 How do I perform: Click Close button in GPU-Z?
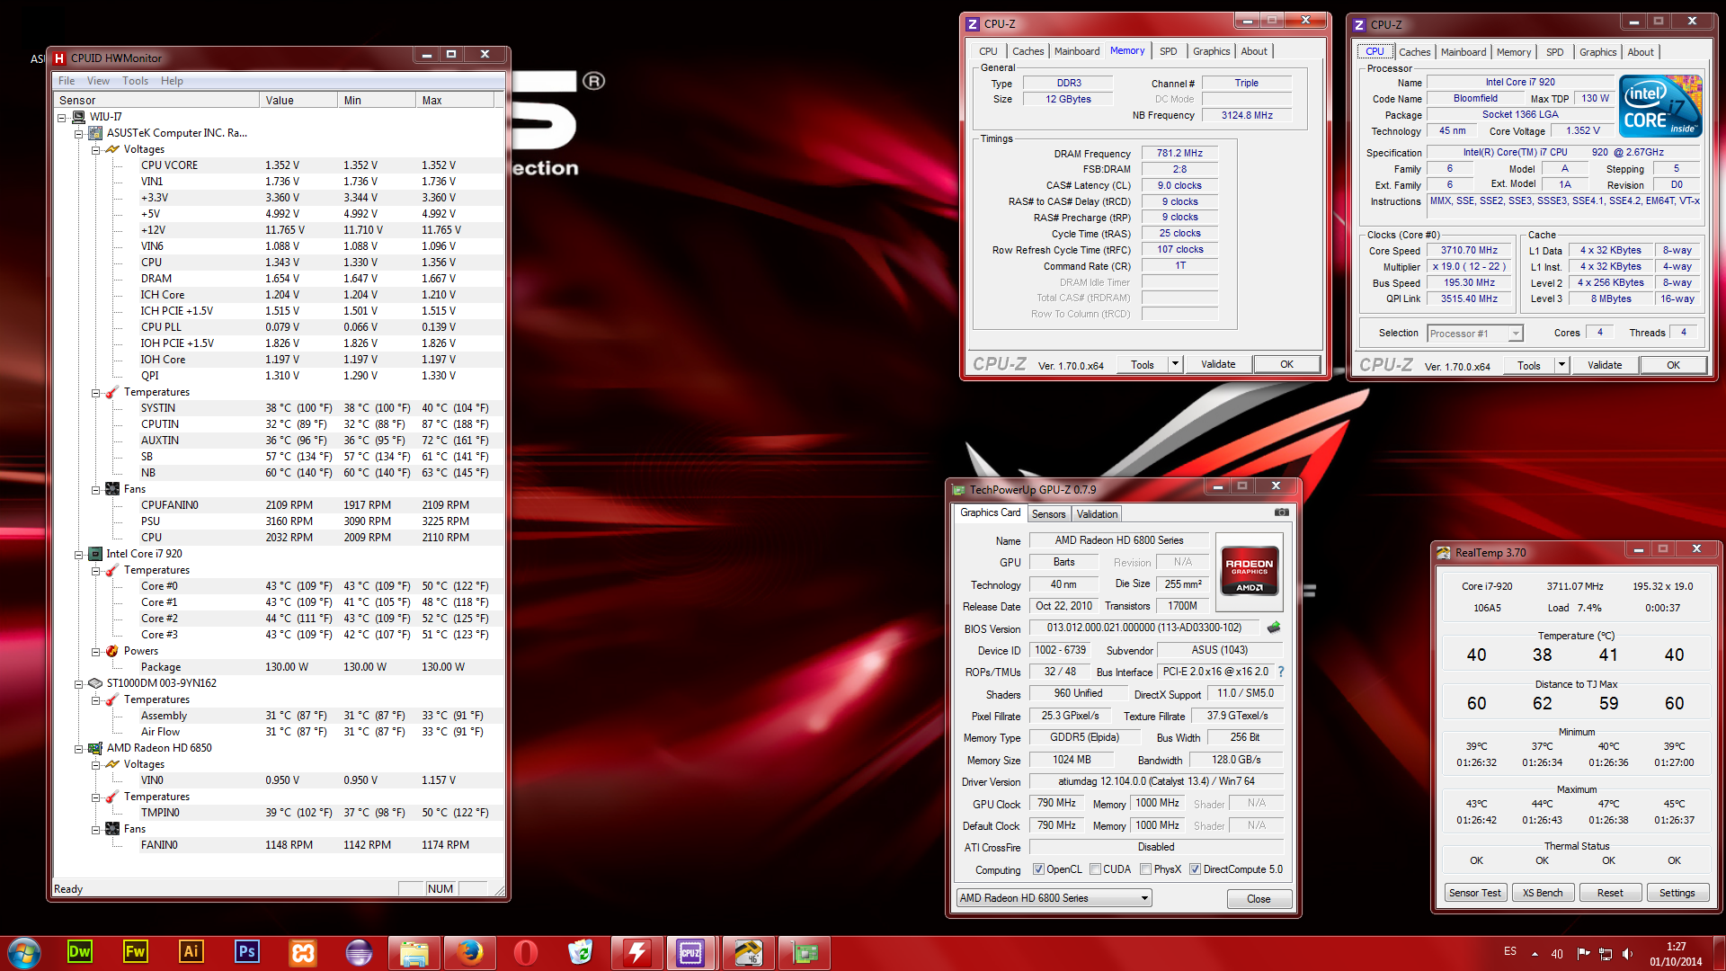[x=1259, y=899]
